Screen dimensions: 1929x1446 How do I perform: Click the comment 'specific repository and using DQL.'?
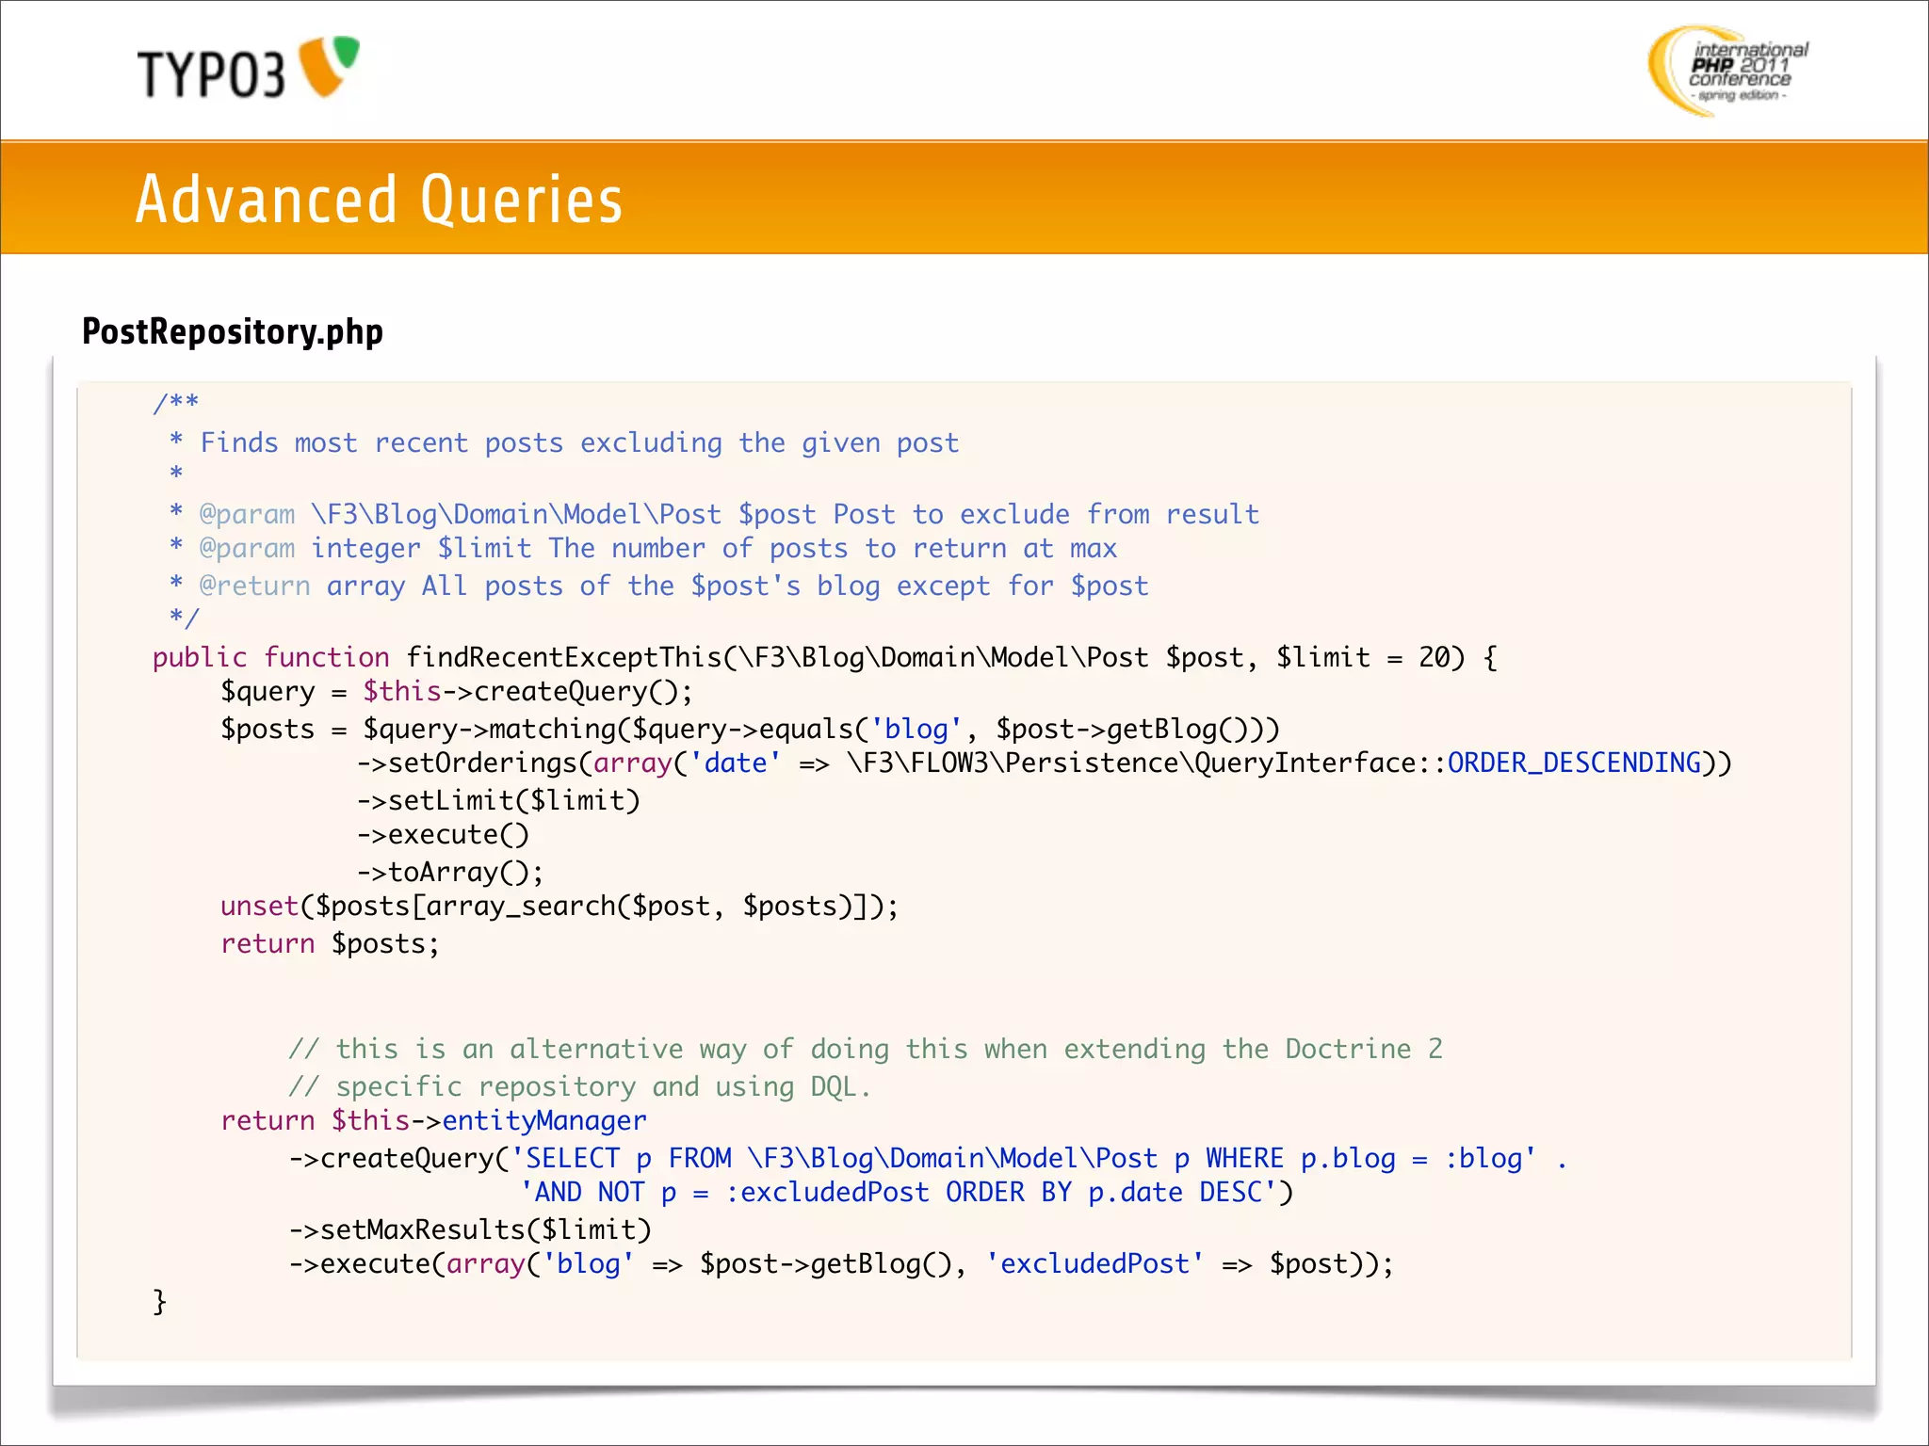[579, 1086]
